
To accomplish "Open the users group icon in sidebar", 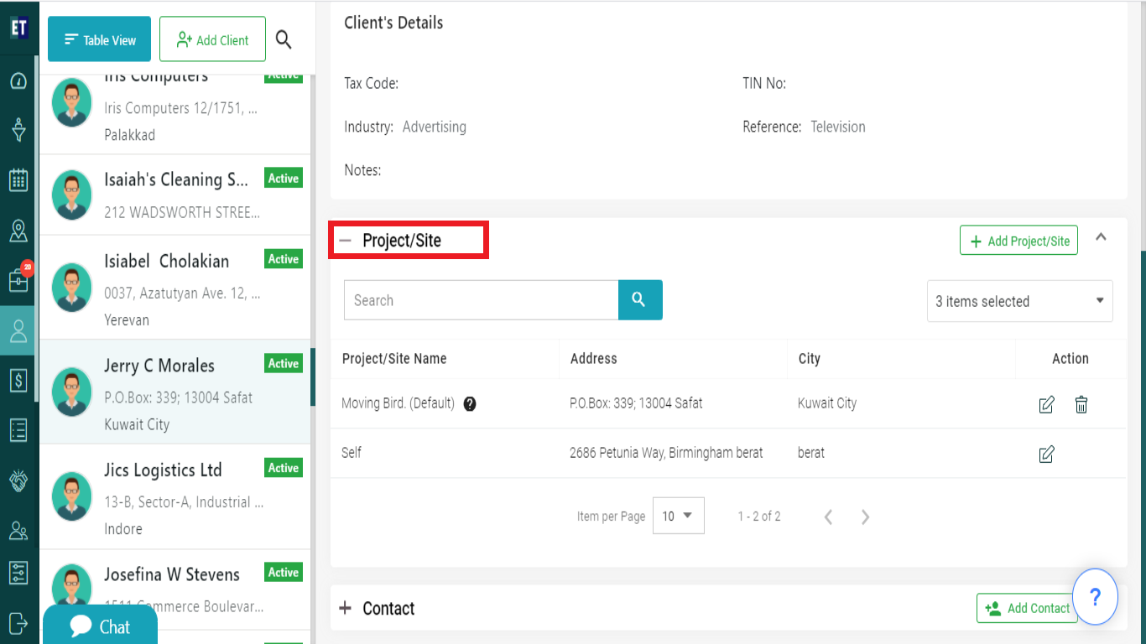I will 18,530.
